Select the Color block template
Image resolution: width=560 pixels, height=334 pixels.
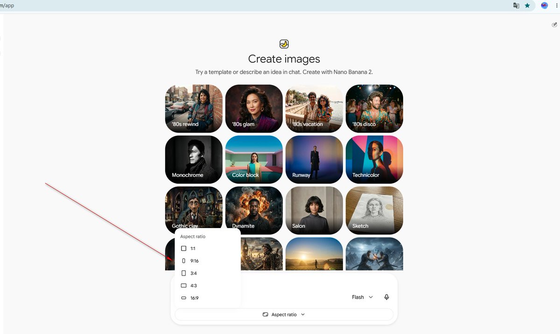[x=254, y=160]
